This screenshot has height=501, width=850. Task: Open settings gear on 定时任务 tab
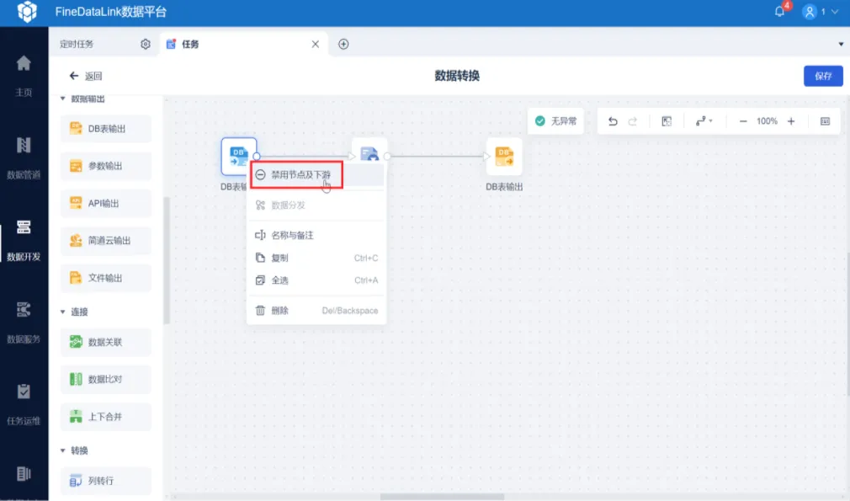146,44
